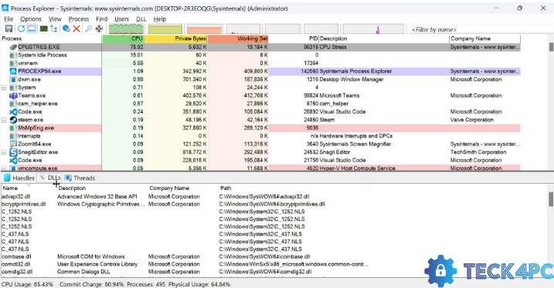Toggle the Show Lower Pane toolbar icon
The image size is (554, 288).
(32, 29)
